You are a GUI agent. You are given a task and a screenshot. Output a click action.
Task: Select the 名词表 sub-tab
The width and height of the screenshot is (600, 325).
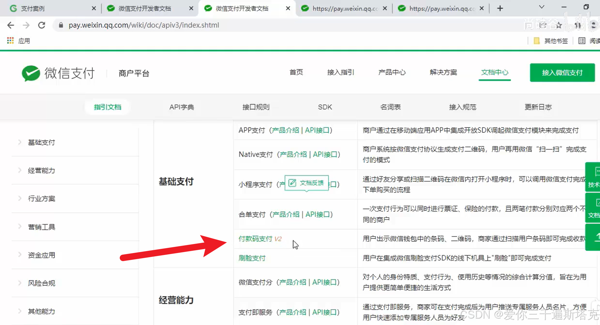pyautogui.click(x=391, y=107)
